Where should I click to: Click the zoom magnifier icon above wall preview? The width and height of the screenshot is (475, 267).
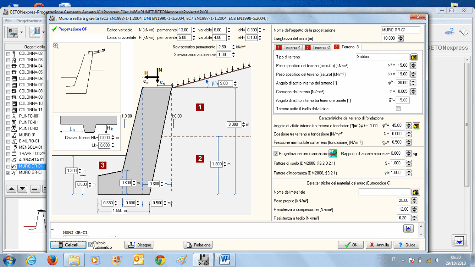click(x=56, y=46)
